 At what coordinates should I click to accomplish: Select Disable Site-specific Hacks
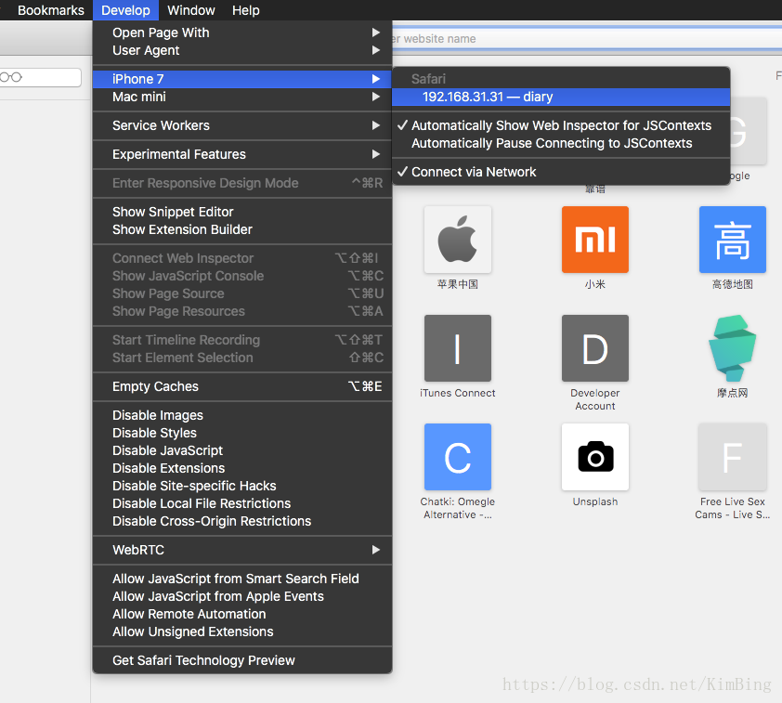[x=242, y=486]
